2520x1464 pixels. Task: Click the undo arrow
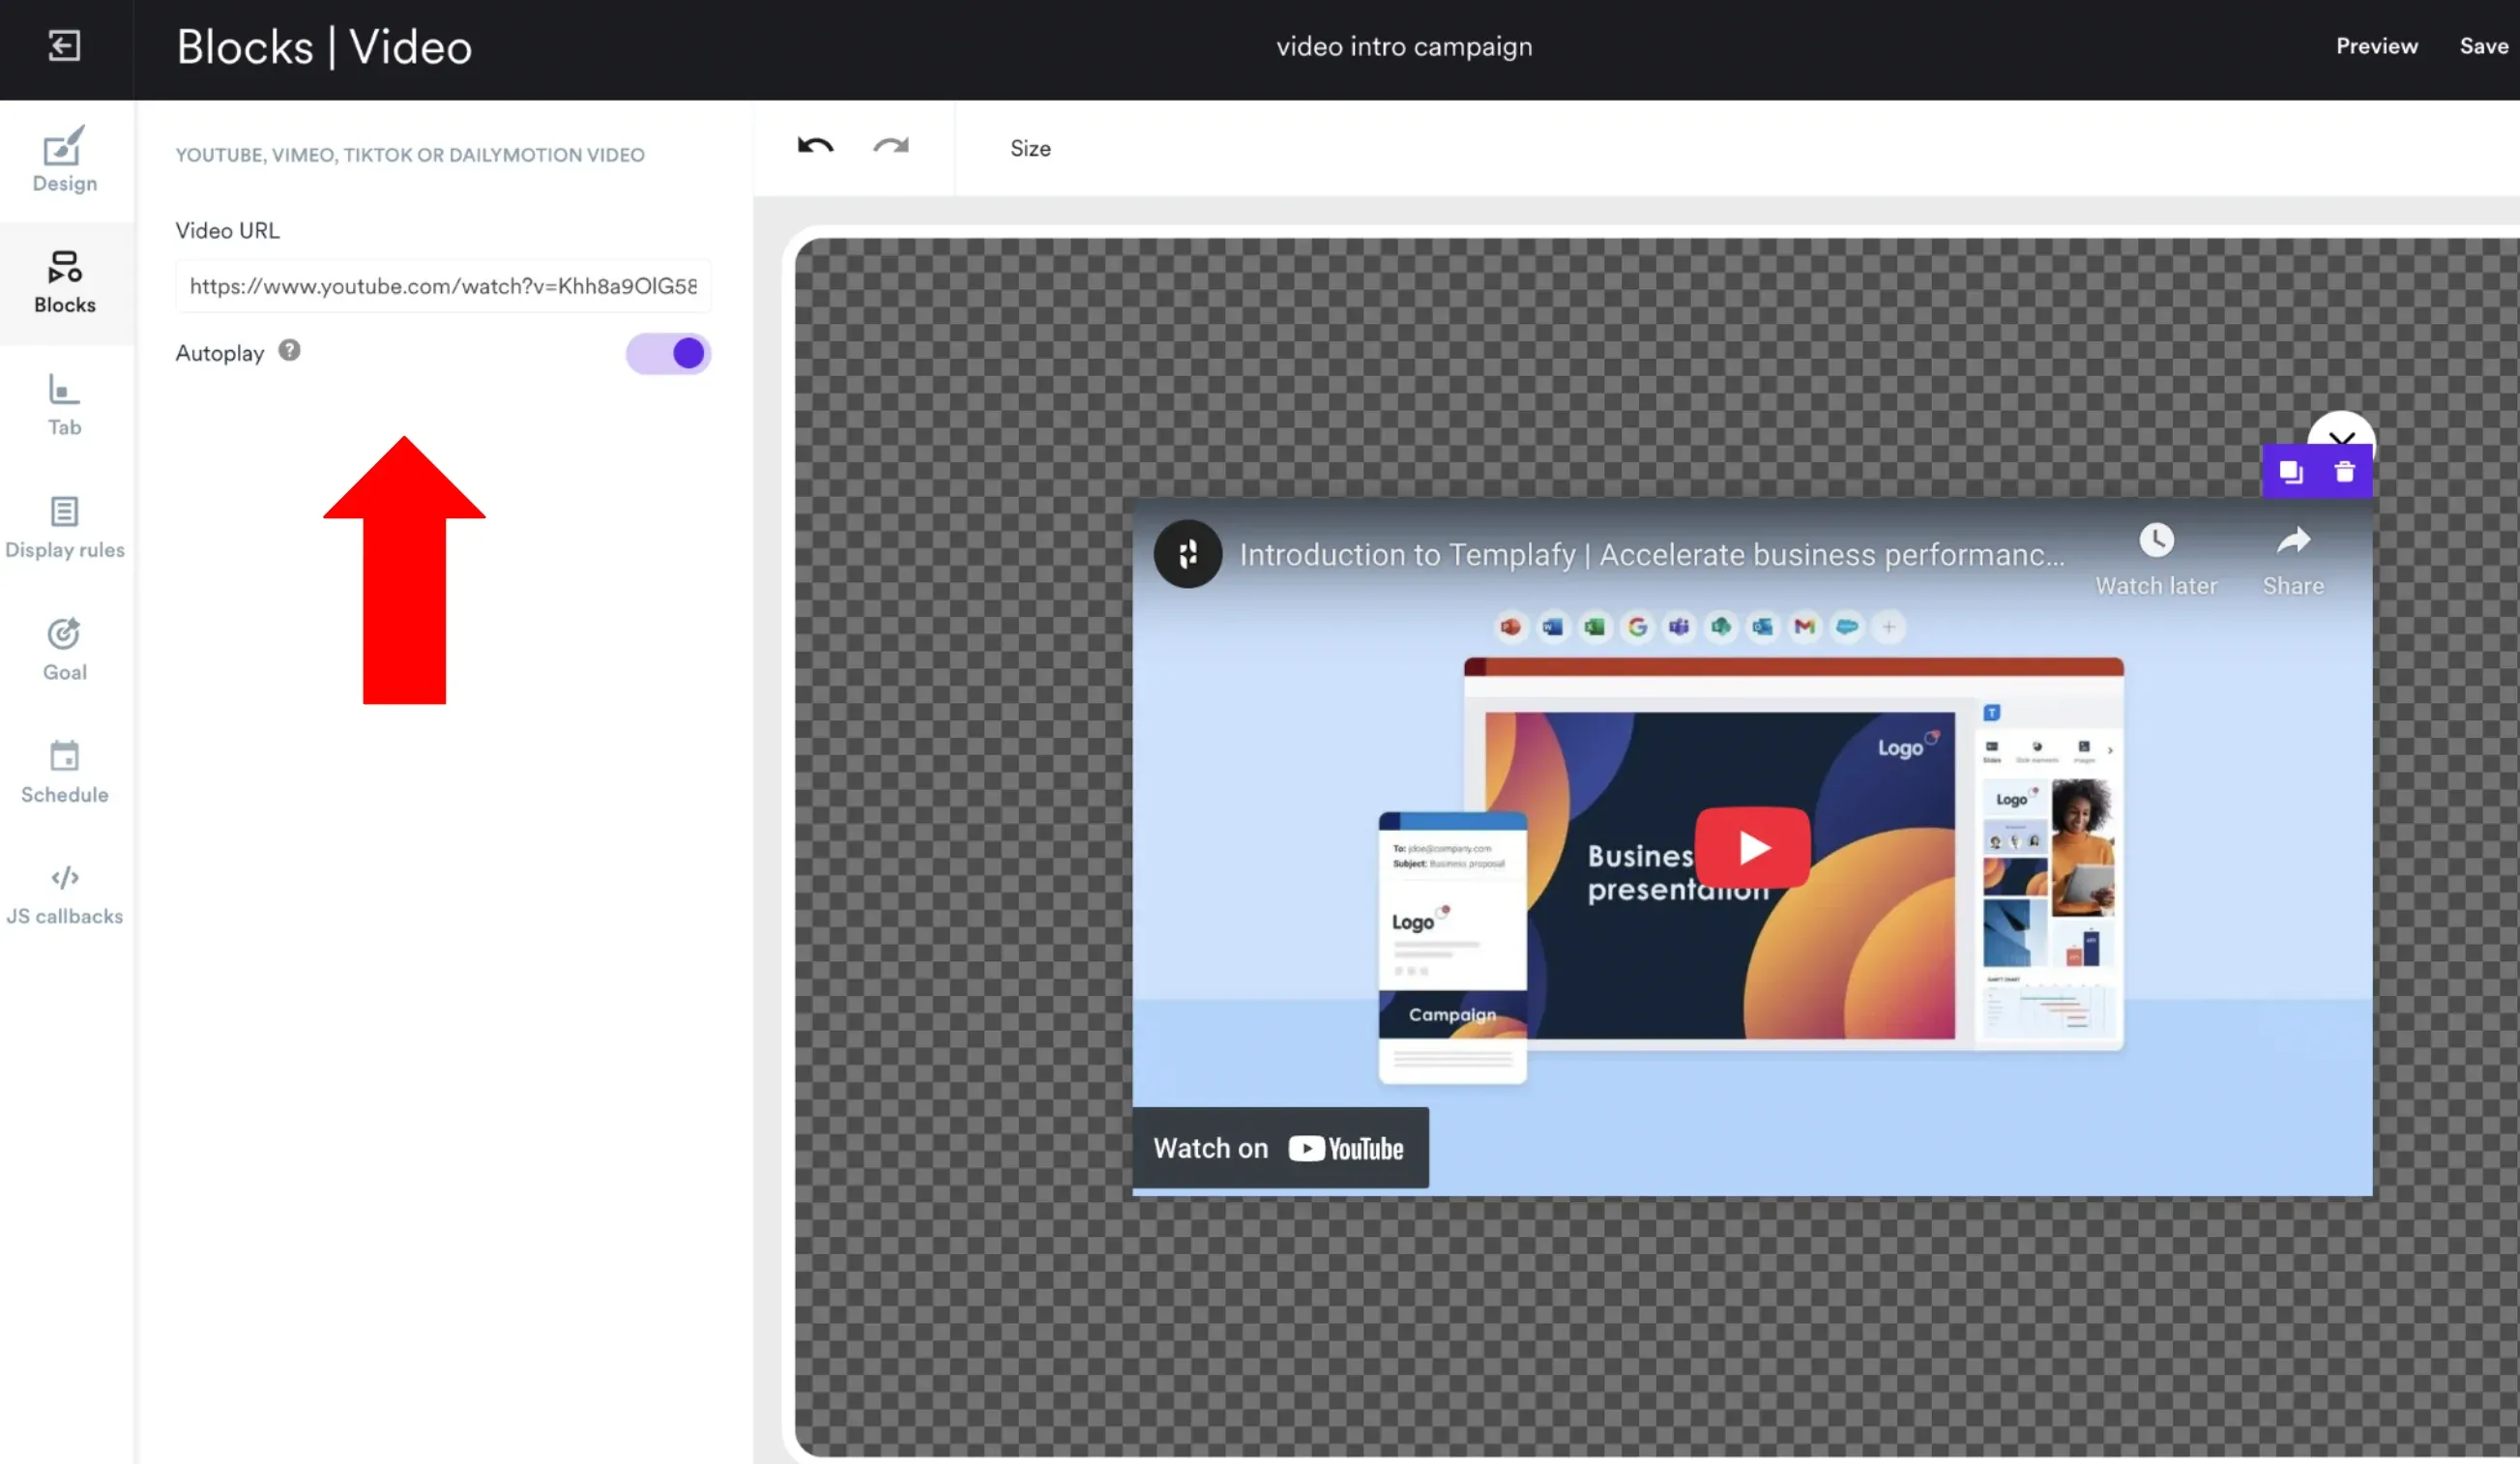click(x=815, y=147)
